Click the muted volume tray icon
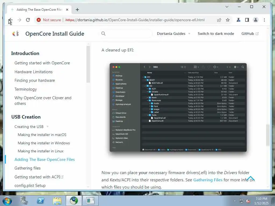This screenshot has height=206, width=275. pos(248,201)
